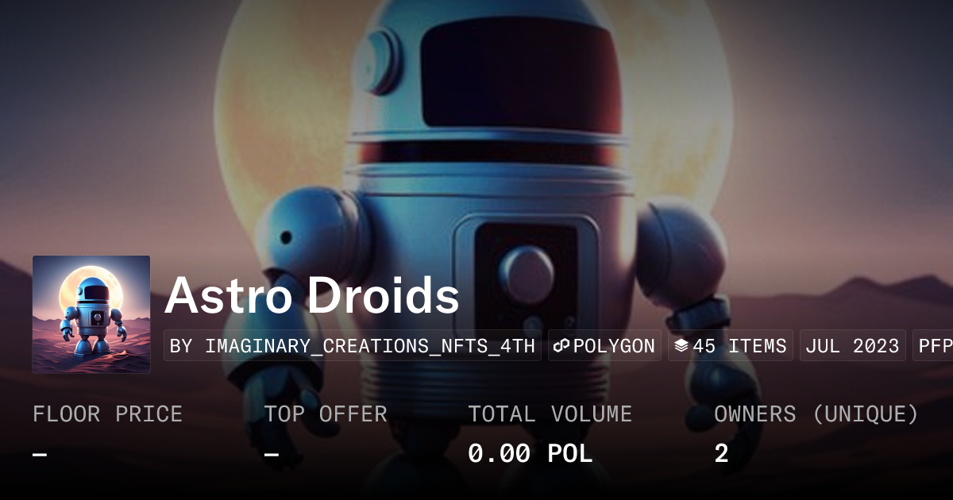Viewport: 953px width, 500px height.
Task: Select the PFP category tag
Action: pyautogui.click(x=934, y=346)
